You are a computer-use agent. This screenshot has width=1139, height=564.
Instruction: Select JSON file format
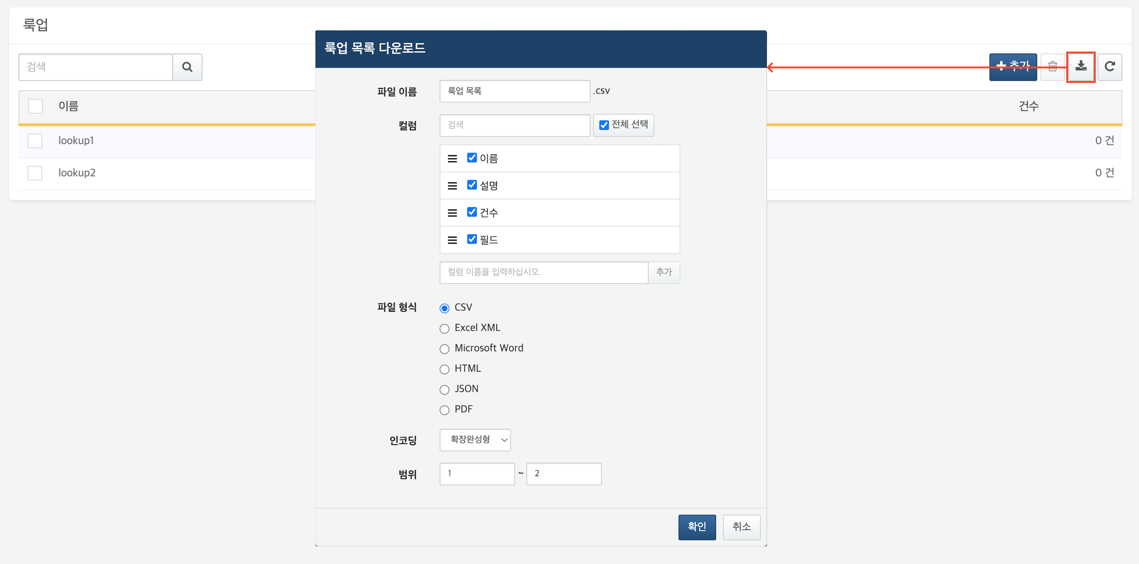click(444, 390)
